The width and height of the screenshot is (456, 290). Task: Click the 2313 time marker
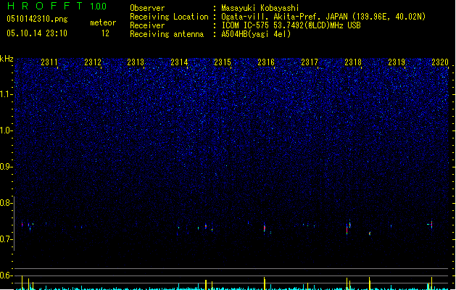[136, 62]
